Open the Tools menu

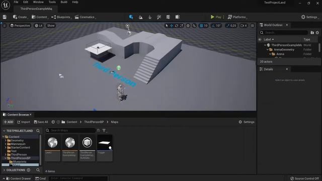(52, 2)
